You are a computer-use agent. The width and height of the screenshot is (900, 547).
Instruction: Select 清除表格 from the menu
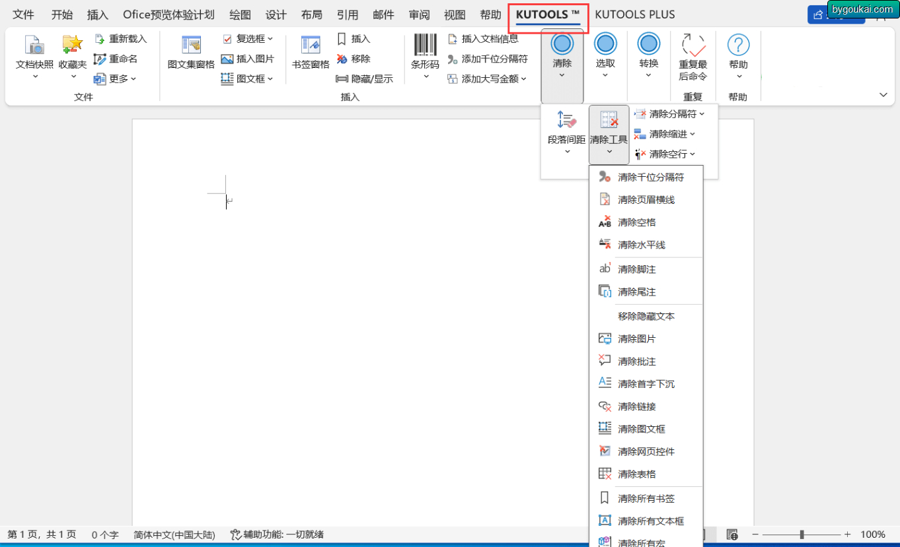[646, 474]
